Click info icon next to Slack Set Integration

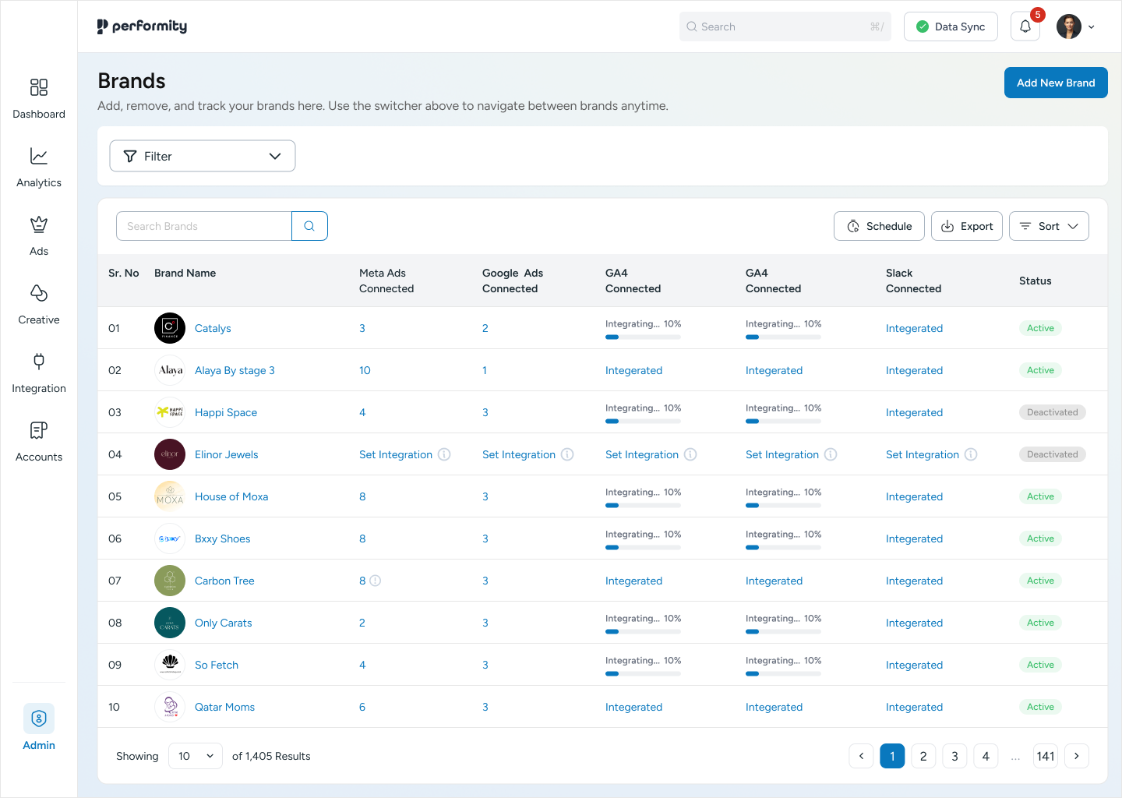pyautogui.click(x=971, y=454)
